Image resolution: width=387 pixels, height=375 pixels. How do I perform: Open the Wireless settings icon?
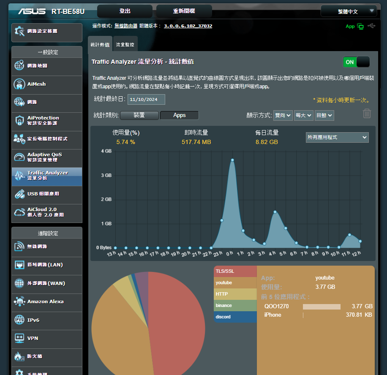19,246
